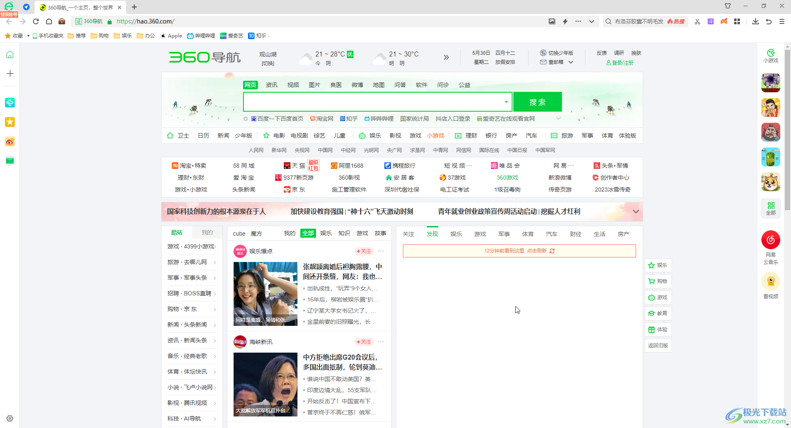Open address bar dropdown arrow

pyautogui.click(x=592, y=21)
